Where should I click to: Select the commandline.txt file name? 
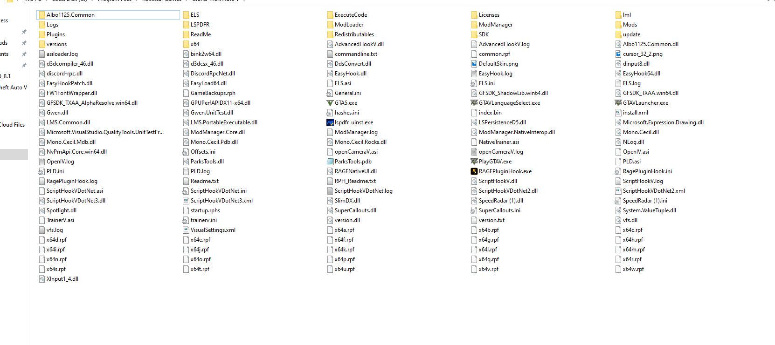pos(356,54)
